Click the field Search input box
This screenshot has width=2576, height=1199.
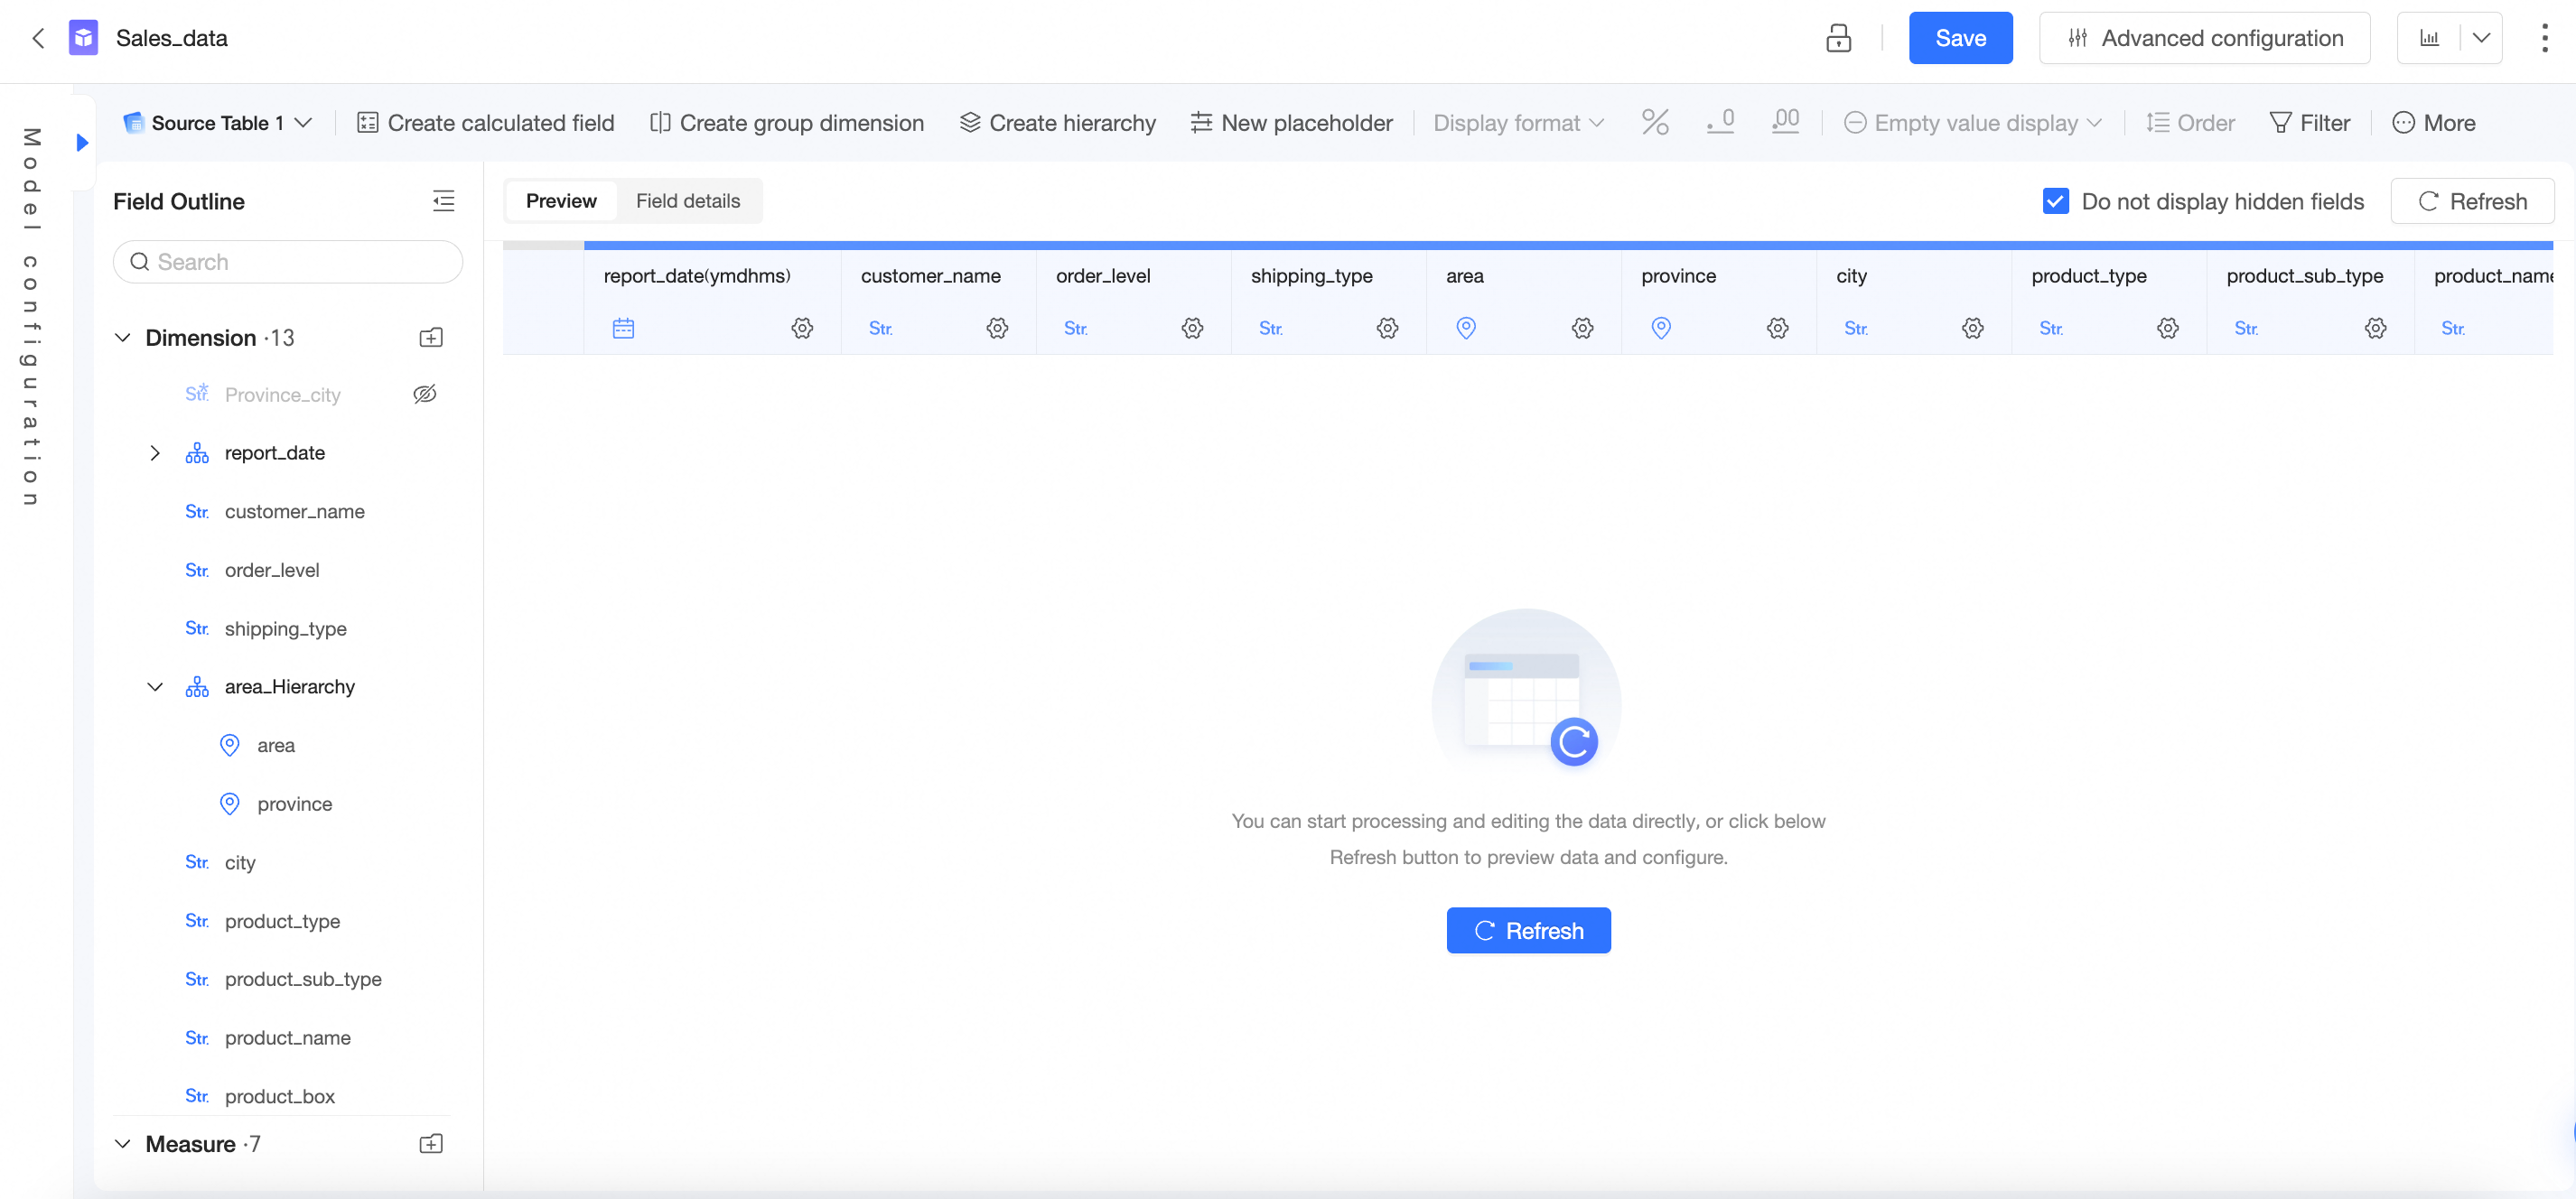coord(288,262)
